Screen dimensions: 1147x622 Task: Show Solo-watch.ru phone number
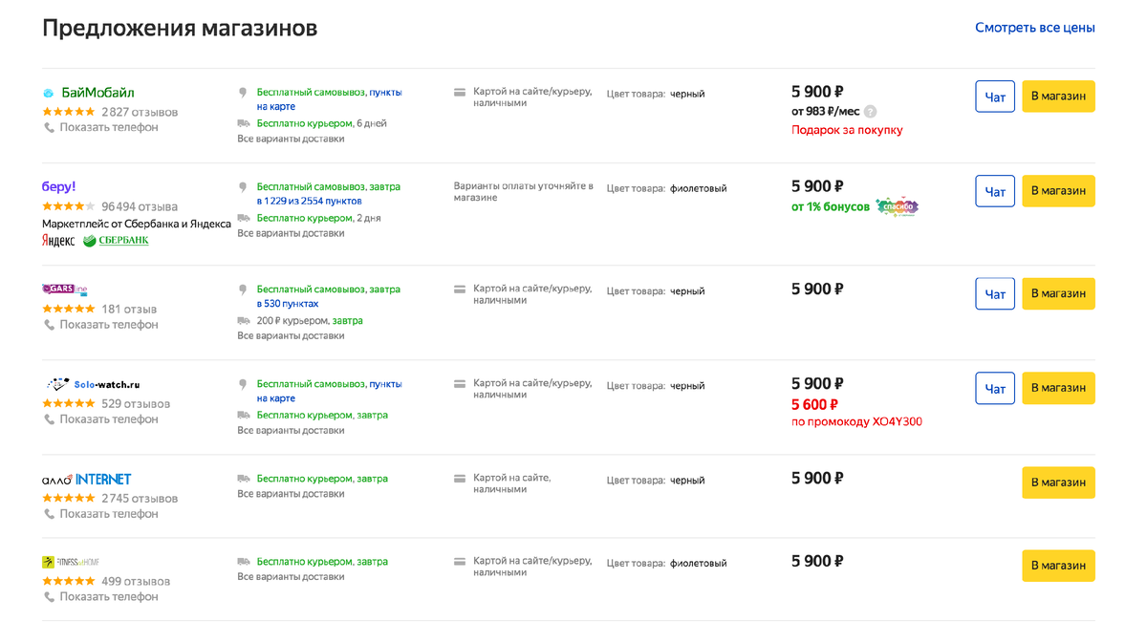tap(109, 419)
